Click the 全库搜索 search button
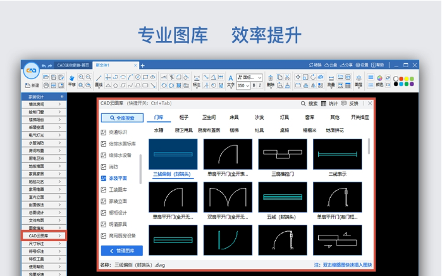This screenshot has height=276, width=442. 122,118
